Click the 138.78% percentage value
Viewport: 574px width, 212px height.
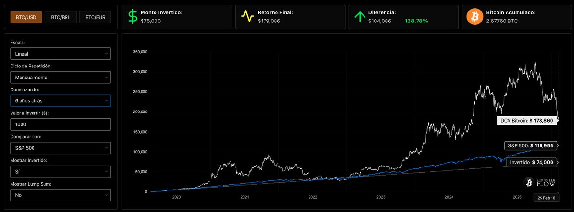(x=416, y=22)
